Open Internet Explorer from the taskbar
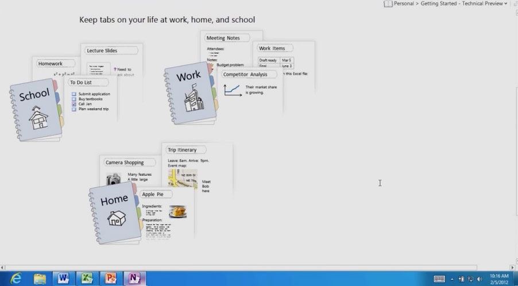518x286 pixels. (x=16, y=279)
